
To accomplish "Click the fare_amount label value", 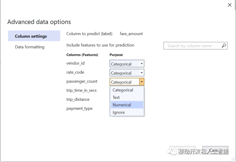I will (131, 34).
